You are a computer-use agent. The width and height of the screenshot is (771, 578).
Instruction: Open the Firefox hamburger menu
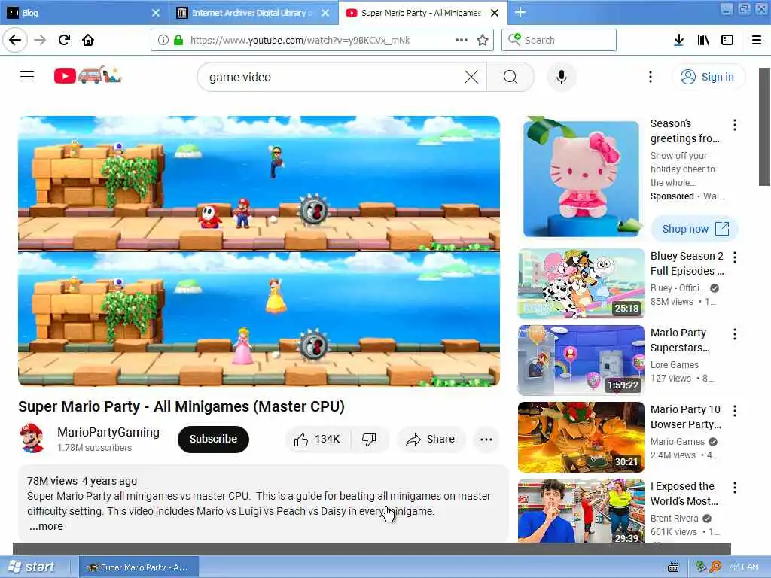click(757, 40)
